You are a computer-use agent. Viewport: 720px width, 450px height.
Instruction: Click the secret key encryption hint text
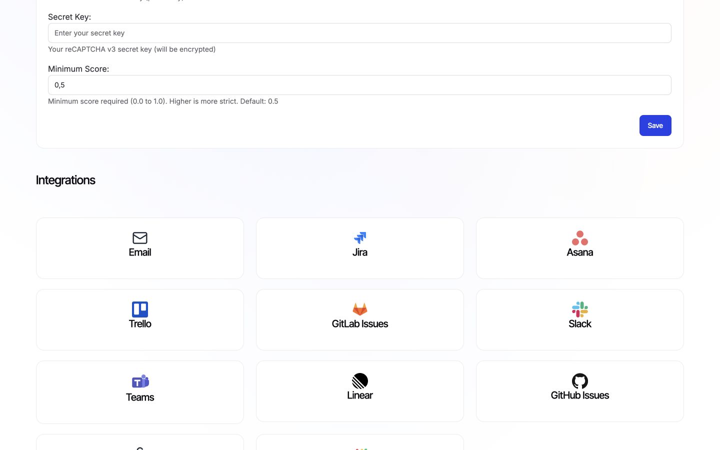pyautogui.click(x=132, y=49)
